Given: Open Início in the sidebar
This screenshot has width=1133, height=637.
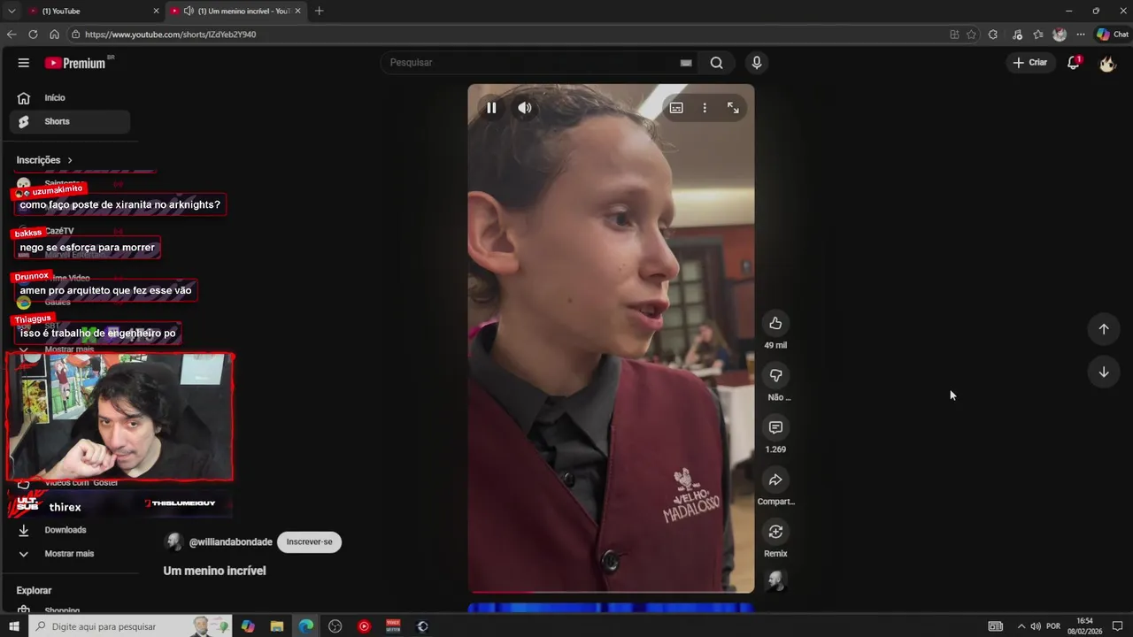Looking at the screenshot, I should pyautogui.click(x=69, y=98).
